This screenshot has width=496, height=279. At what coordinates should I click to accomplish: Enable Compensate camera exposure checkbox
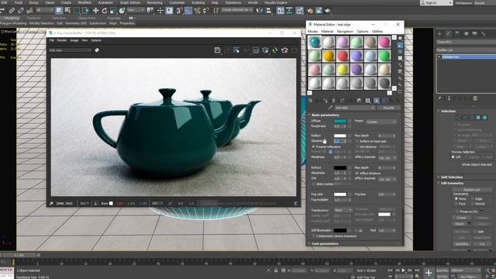point(313,236)
